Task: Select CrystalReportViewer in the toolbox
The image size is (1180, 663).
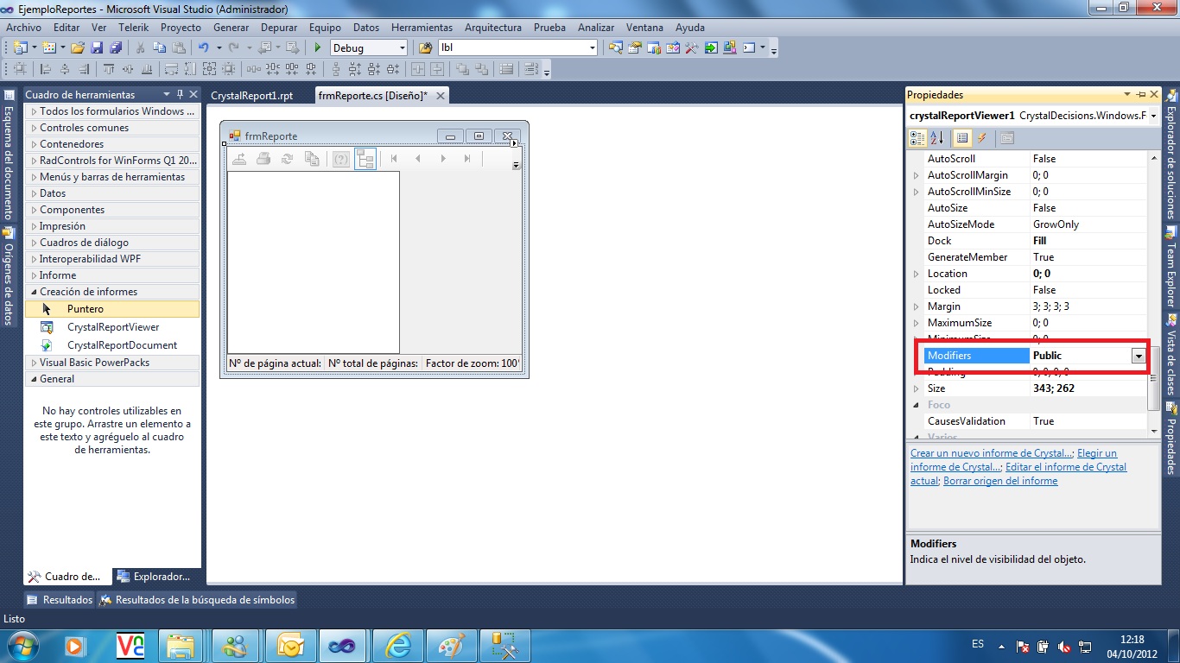Action: (113, 327)
